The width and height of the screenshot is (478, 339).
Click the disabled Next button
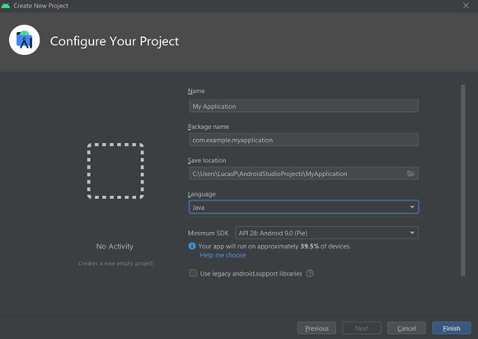362,328
